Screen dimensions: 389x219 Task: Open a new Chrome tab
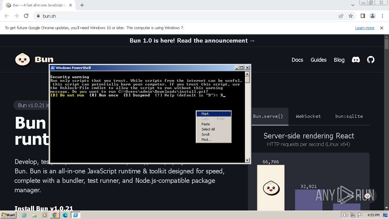(82, 5)
